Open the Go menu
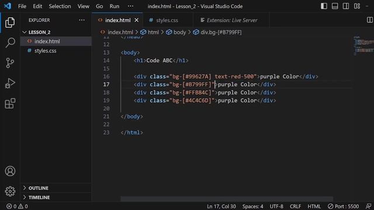Image resolution: width=374 pixels, height=210 pixels. [99, 6]
